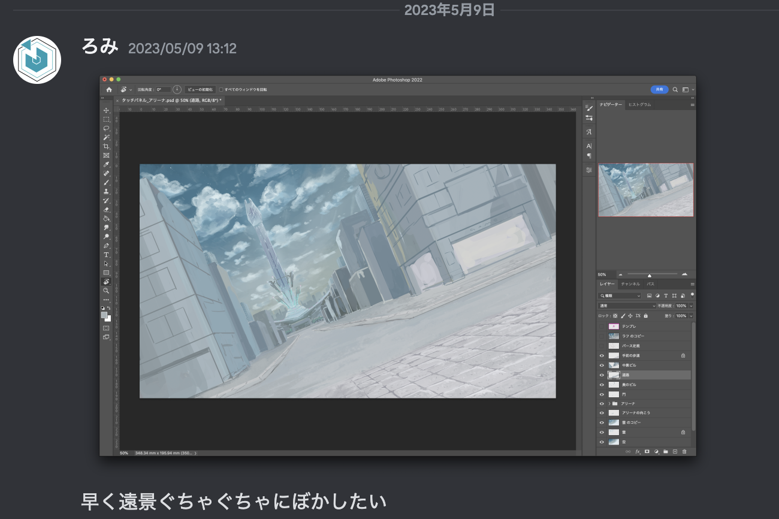Viewport: 779px width, 519px height.
Task: Choose the Horizontal Type tool
Action: click(106, 255)
